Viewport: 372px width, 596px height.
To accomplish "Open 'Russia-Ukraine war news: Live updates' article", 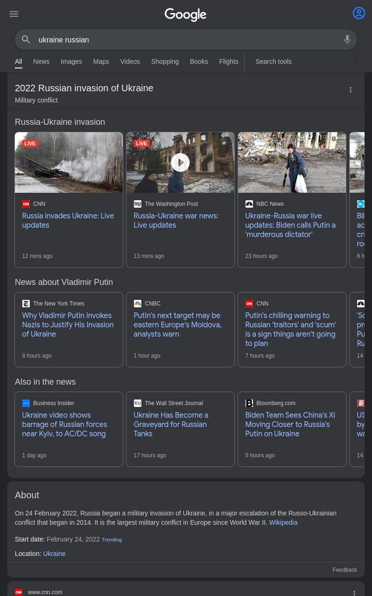I will [x=176, y=221].
